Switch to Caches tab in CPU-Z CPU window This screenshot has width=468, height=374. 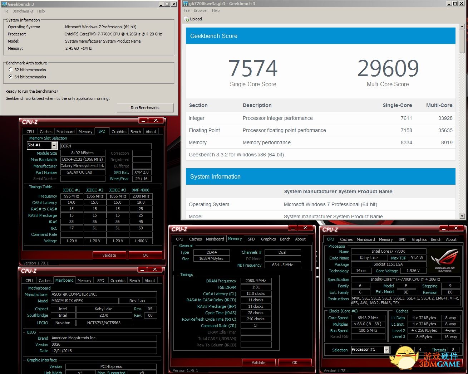(x=346, y=239)
